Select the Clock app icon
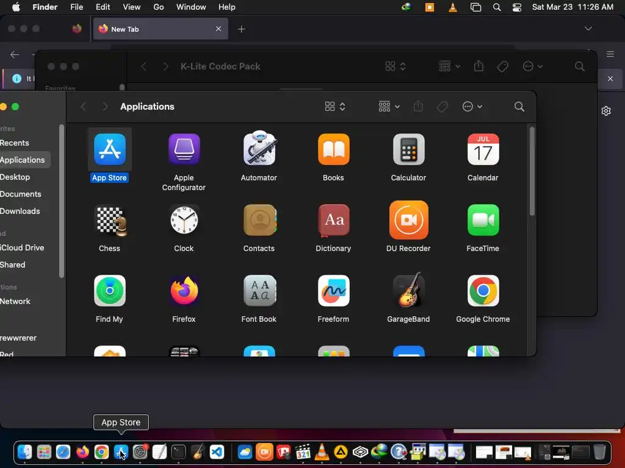Screen dimensions: 625x468 [184, 220]
